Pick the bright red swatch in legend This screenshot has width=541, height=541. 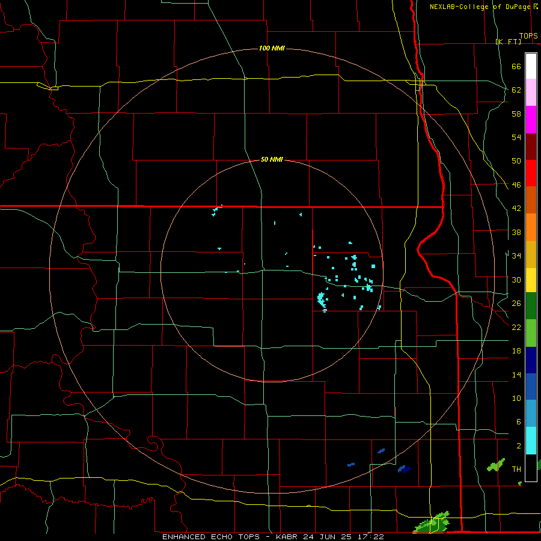531,173
